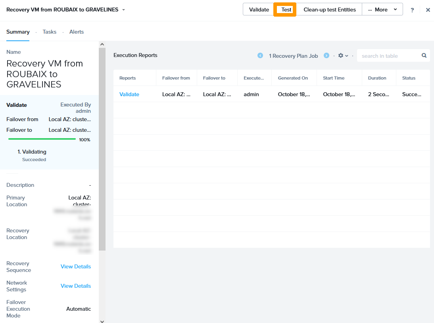Go to previous recovery plan job page
The height and width of the screenshot is (323, 434).
click(260, 56)
